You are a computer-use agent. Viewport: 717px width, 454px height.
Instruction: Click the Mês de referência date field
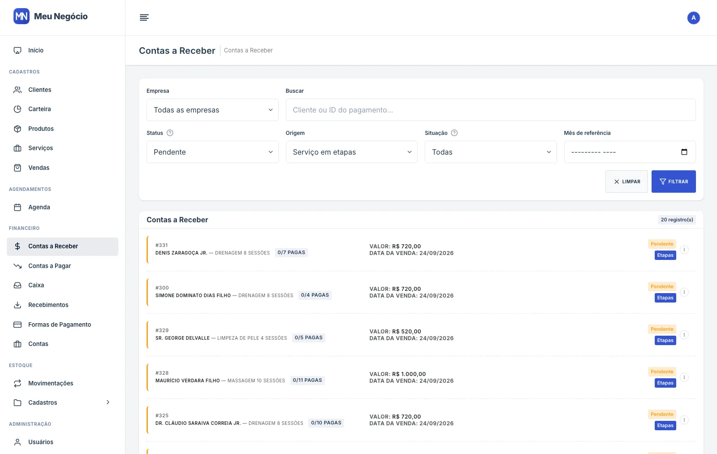tap(630, 152)
